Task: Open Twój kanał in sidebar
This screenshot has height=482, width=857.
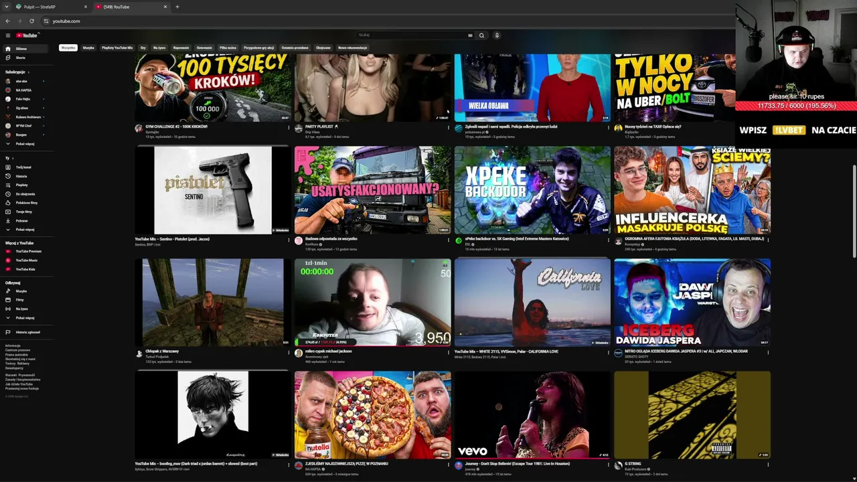Action: point(24,167)
